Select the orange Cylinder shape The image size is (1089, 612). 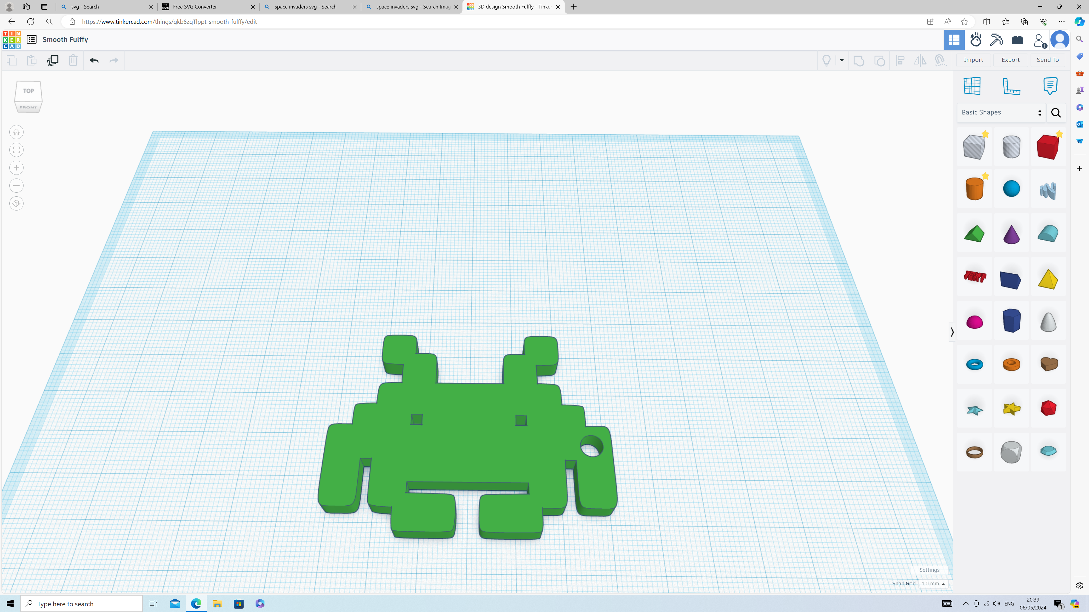tap(974, 188)
